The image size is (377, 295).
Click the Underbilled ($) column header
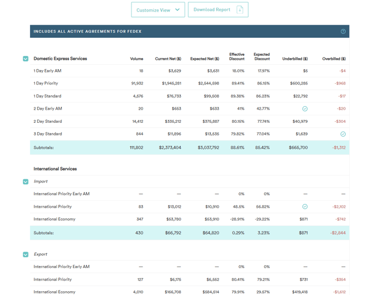coord(295,59)
